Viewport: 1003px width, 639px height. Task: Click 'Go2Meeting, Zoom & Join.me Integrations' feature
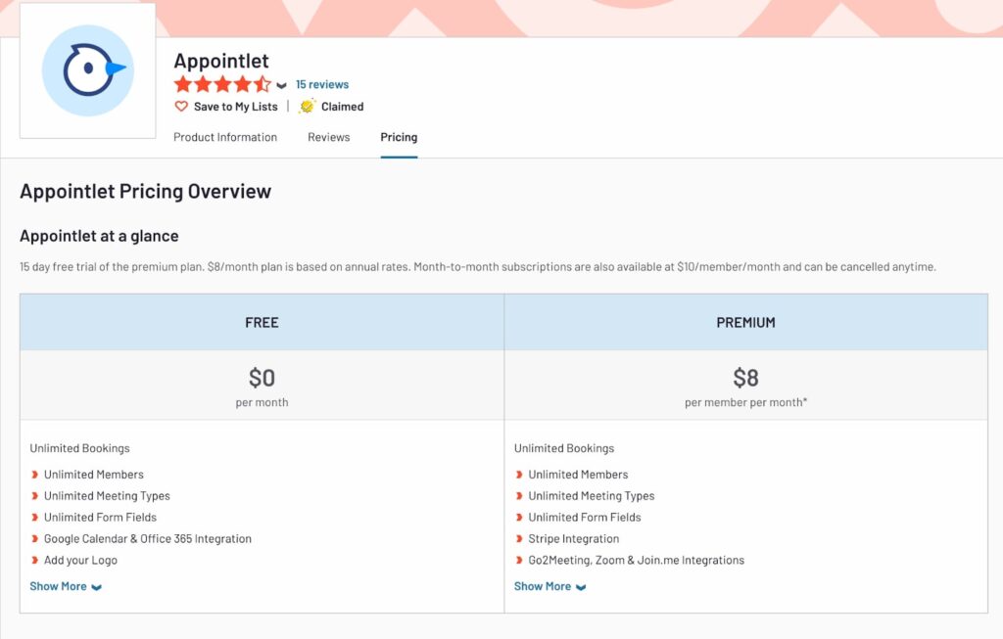point(637,560)
